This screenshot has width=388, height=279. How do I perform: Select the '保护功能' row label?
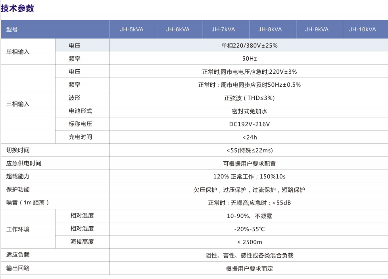(x=18, y=189)
